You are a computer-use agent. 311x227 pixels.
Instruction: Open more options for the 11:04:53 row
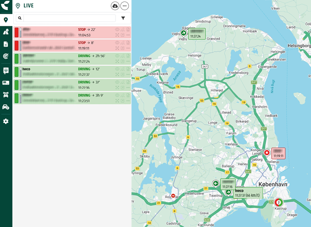pos(128,35)
